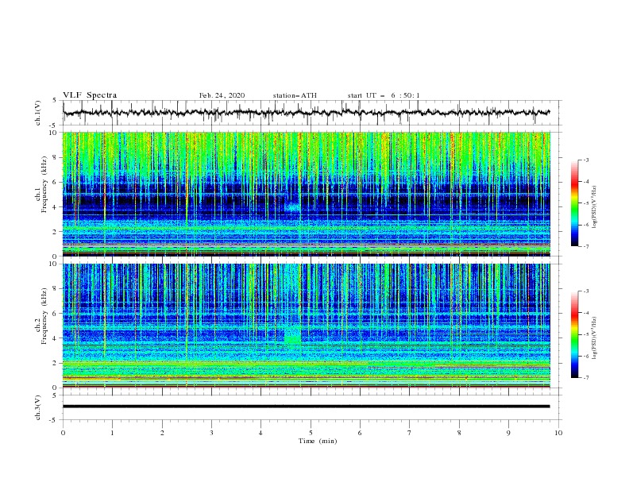
Task: Click the time axis tick label "8"
Action: tap(459, 433)
